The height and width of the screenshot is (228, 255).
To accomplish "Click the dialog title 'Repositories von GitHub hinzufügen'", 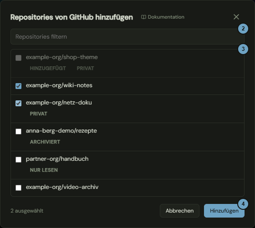I will [71, 17].
